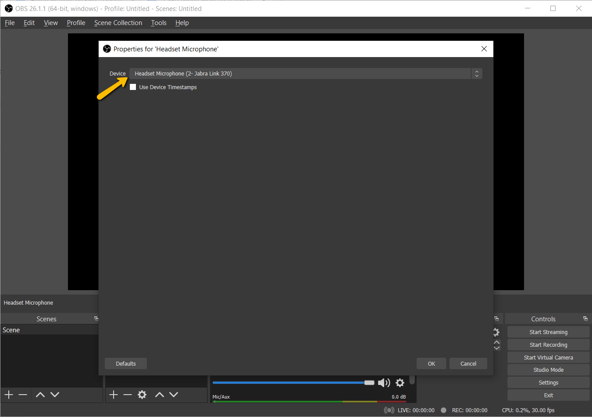Enable Use Device Timestamps checkbox
This screenshot has height=417, width=592.
click(133, 87)
